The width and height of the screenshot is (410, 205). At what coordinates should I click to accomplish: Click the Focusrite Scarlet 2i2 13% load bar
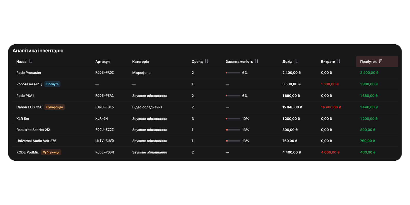click(x=233, y=130)
